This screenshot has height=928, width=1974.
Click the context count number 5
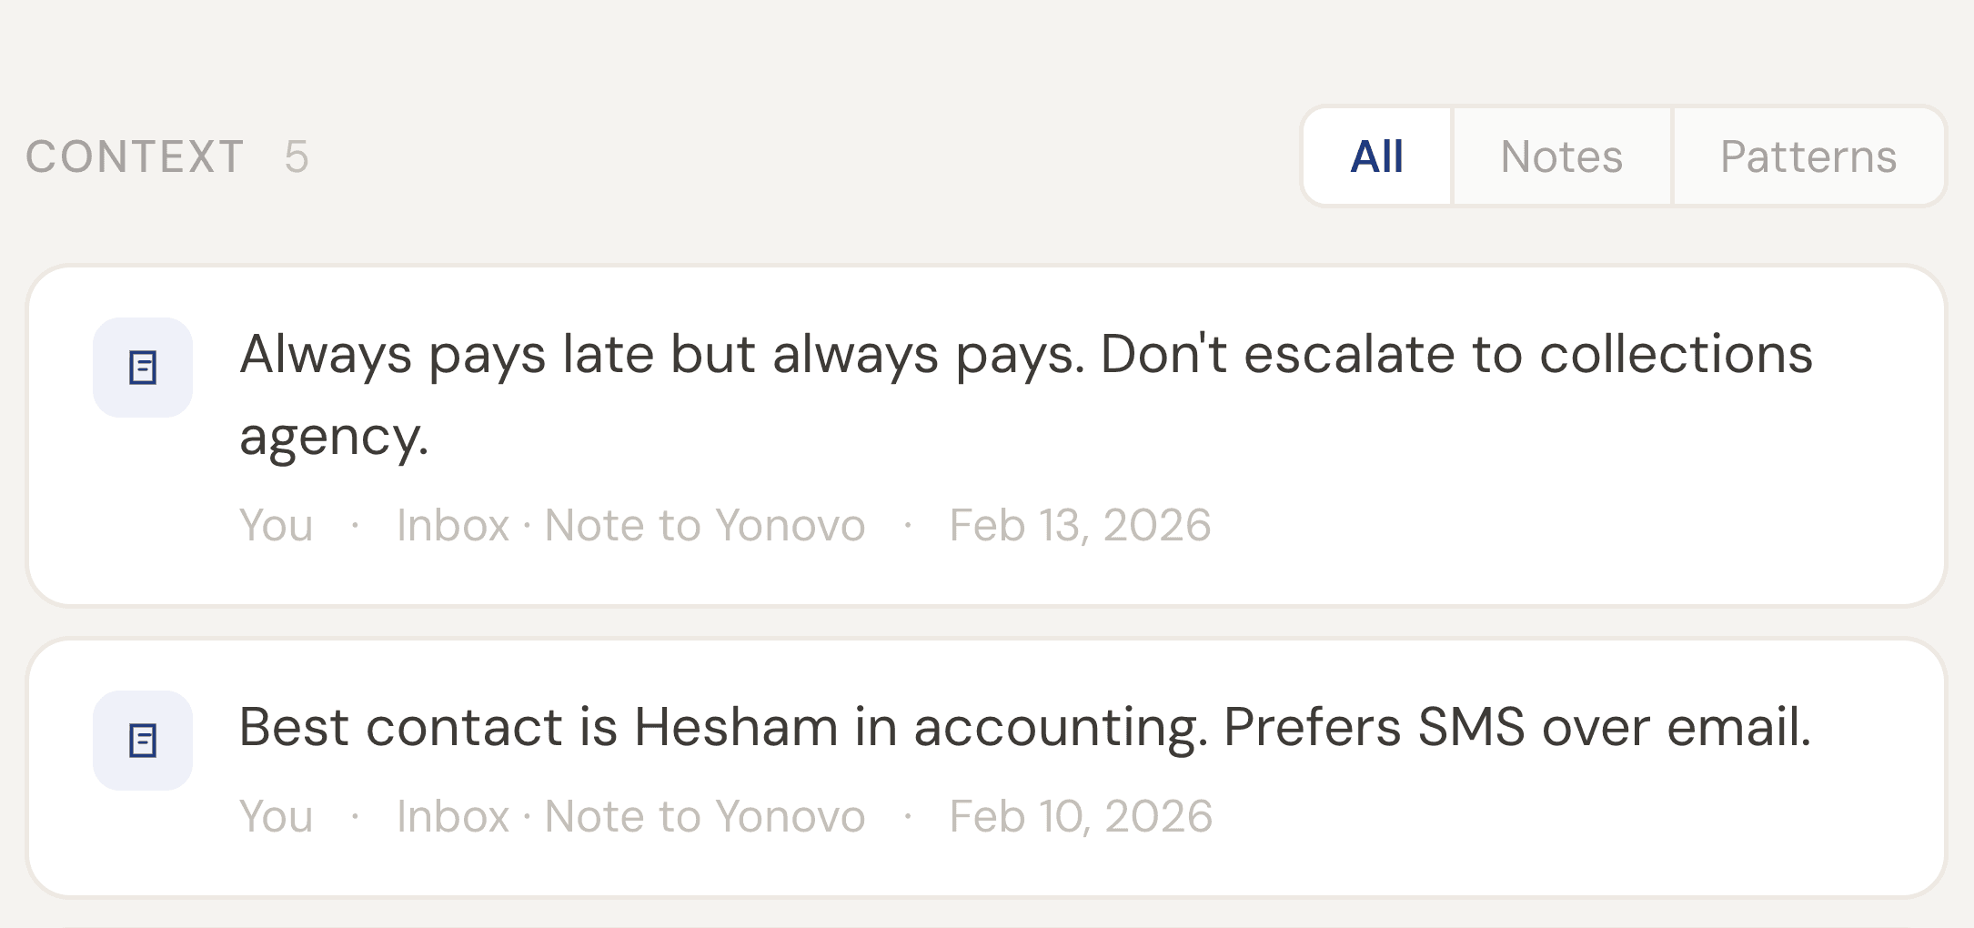pyautogui.click(x=297, y=156)
